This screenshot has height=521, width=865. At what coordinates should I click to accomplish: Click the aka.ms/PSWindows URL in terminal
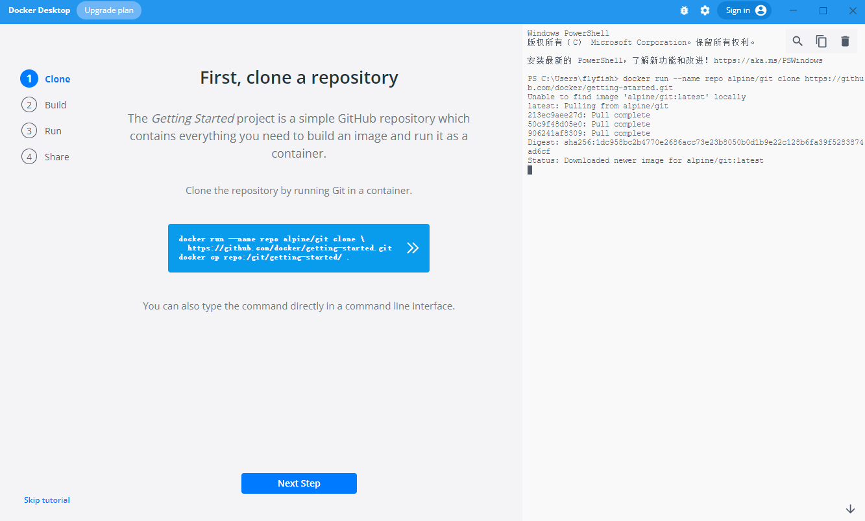[768, 60]
